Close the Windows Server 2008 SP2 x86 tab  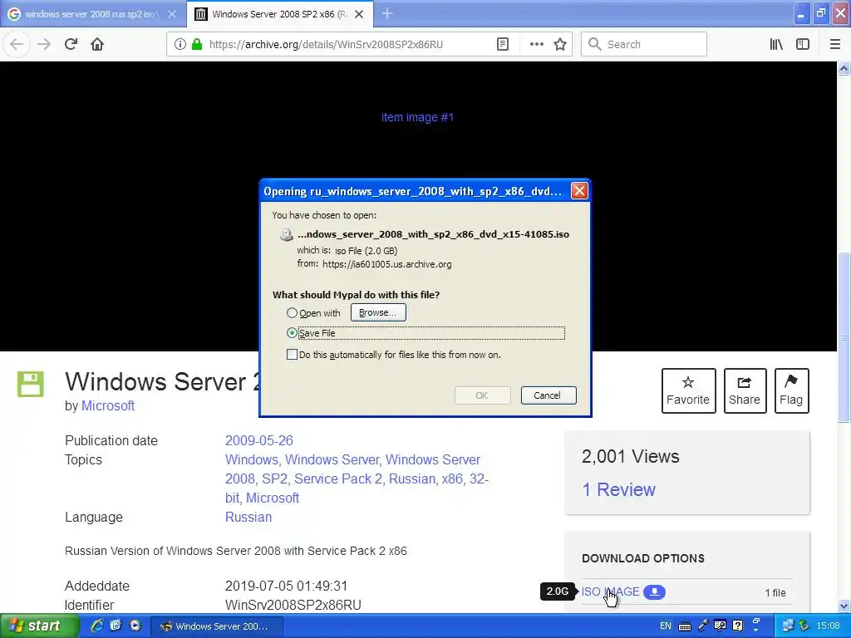359,14
